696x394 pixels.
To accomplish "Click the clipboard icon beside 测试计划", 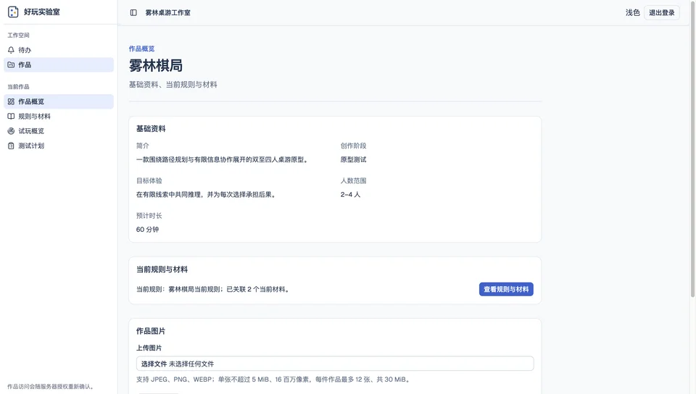I will point(11,146).
